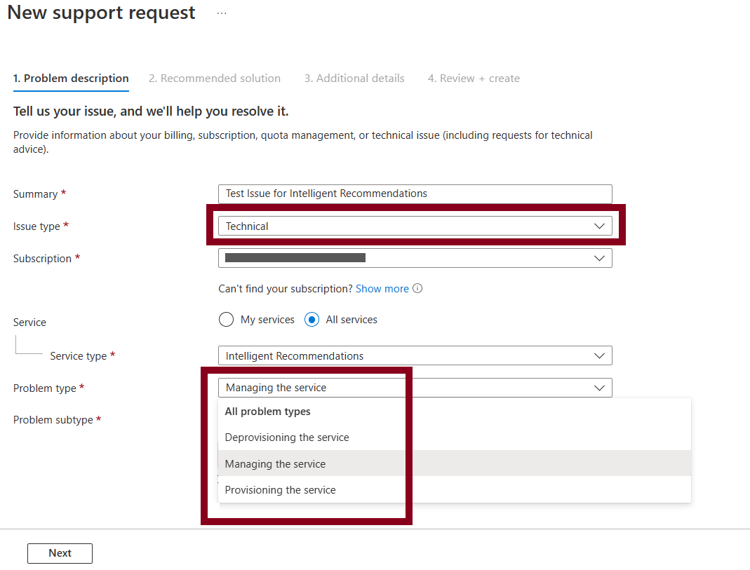Click the Service type dropdown chevron
Viewport: 750px width, 570px height.
pos(600,355)
